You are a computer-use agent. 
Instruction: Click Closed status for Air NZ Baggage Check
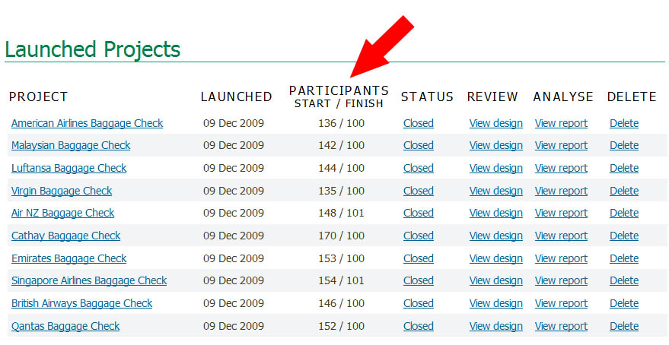click(418, 213)
